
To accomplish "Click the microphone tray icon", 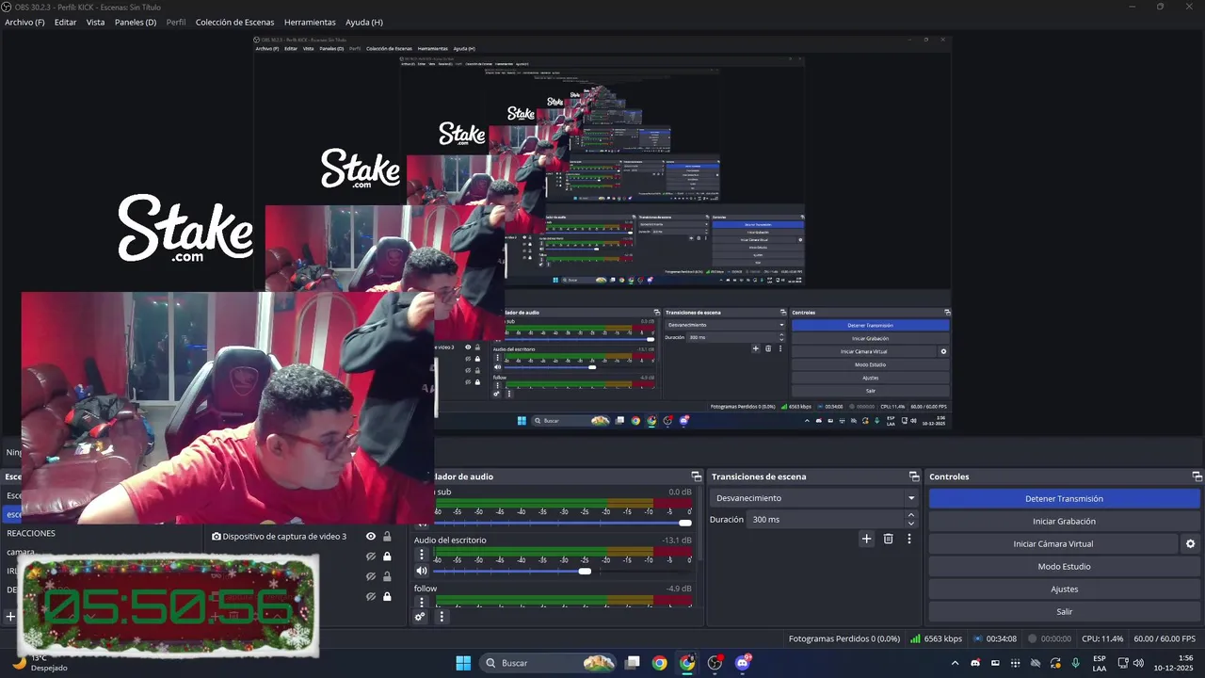I will pyautogui.click(x=1075, y=663).
